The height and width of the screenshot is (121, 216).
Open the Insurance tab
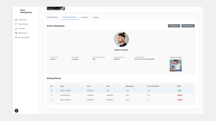click(x=85, y=17)
